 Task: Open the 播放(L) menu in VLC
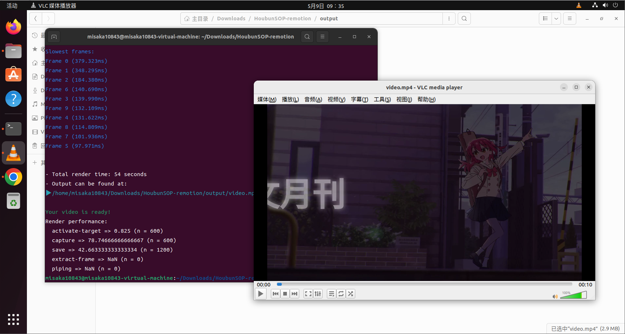pos(290,99)
